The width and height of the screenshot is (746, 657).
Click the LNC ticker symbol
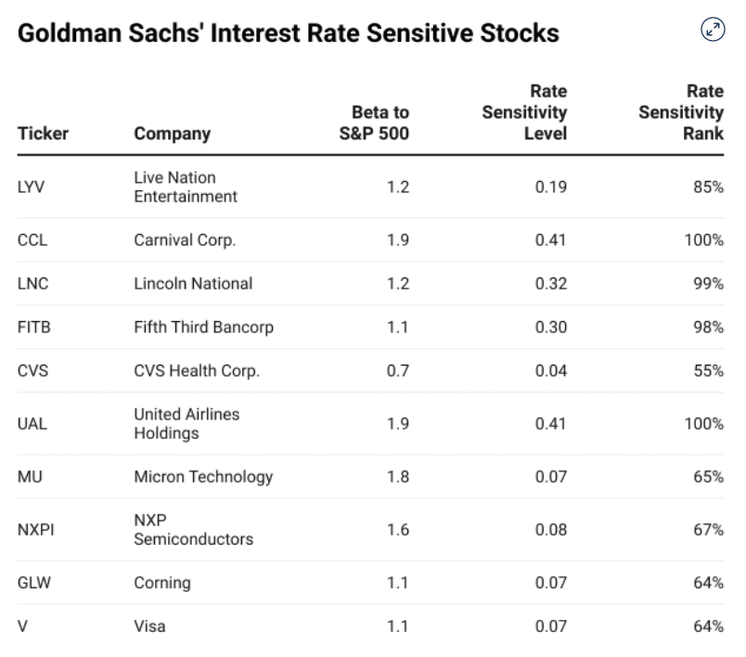click(32, 283)
